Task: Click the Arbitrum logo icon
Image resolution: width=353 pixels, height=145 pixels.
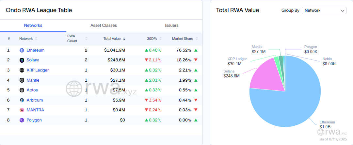Action: (22, 100)
